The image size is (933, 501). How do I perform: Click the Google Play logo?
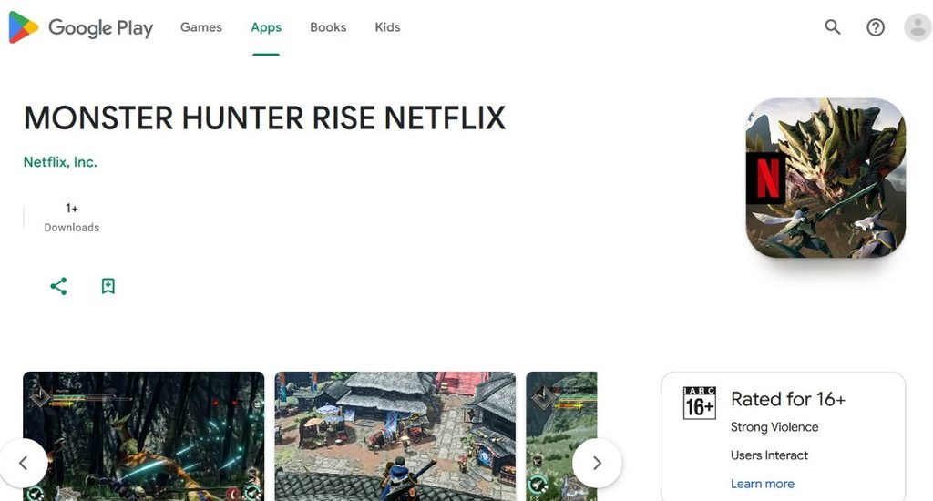(81, 27)
